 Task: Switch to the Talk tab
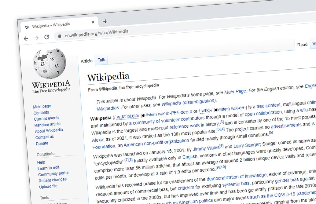(x=101, y=60)
